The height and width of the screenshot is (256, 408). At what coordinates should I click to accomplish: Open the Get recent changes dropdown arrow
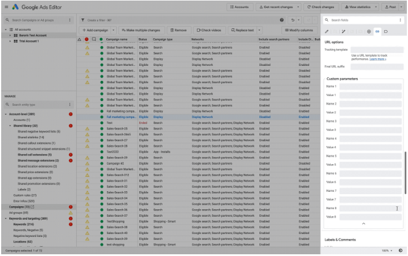tap(298, 7)
